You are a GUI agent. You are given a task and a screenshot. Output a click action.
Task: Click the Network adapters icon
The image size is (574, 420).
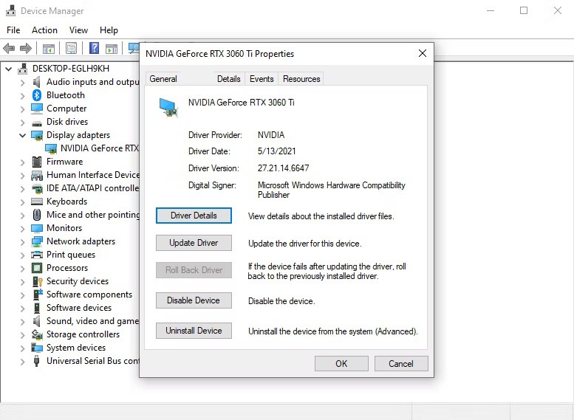coord(37,241)
